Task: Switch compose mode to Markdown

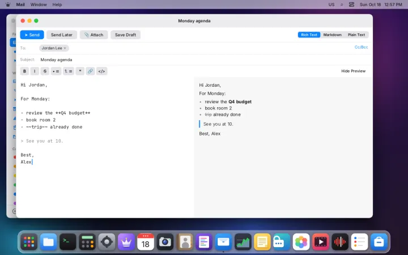Action: coord(332,35)
